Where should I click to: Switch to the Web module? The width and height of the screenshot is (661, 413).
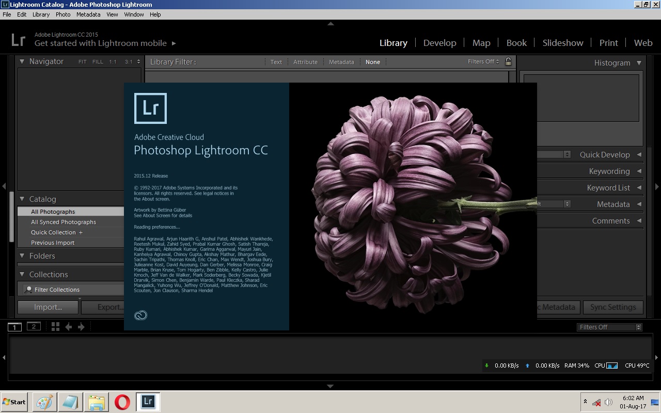click(643, 43)
